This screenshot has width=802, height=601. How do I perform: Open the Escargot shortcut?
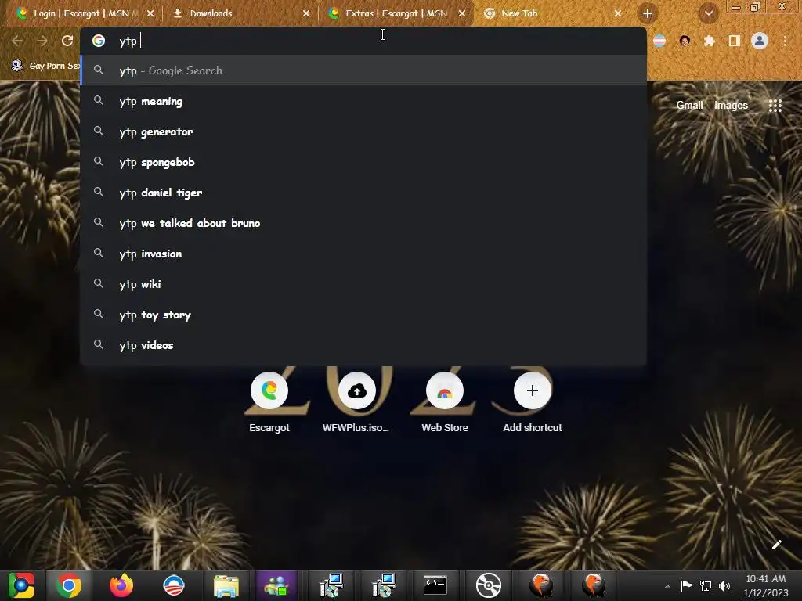tap(269, 402)
